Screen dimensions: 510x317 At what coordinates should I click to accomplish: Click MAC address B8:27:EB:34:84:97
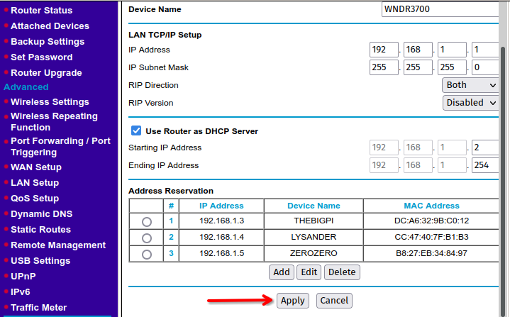tap(431, 253)
